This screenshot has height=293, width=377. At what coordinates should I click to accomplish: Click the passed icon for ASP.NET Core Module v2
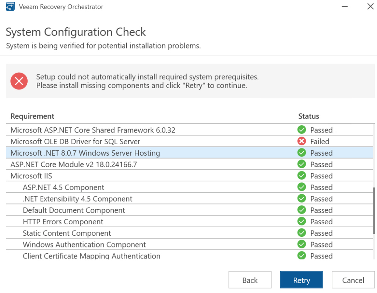pos(302,164)
